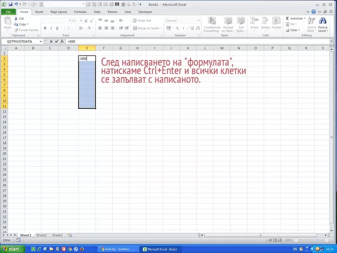The height and width of the screenshot is (253, 337).
Task: Switch to the Page Layout ribbon tab
Action: [59, 11]
